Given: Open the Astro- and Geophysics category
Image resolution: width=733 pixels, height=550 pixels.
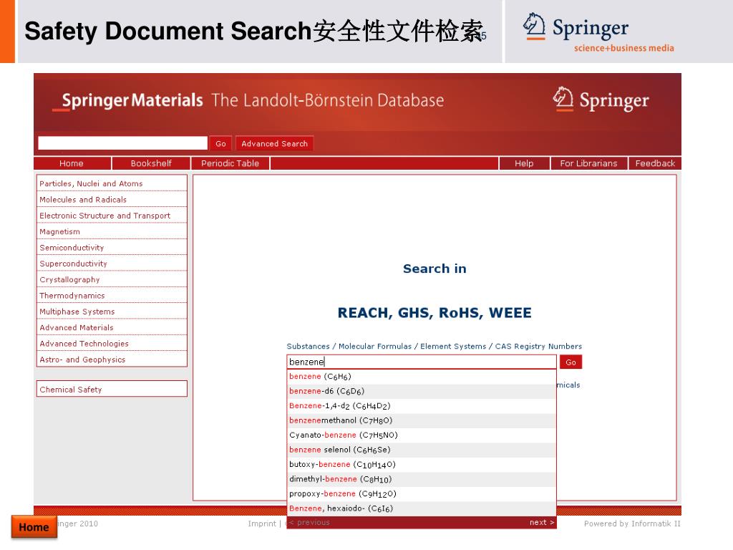Looking at the screenshot, I should tap(112, 360).
